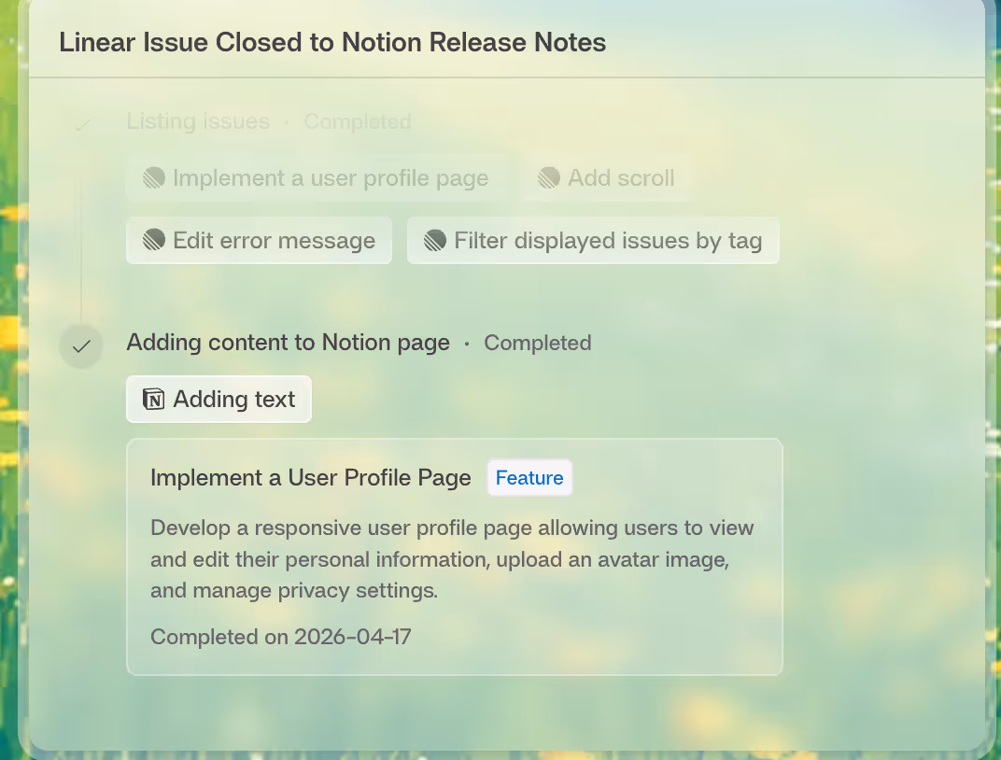
Task: Click the title Linear Issue Closed to Notion Release Notes
Action: point(332,42)
